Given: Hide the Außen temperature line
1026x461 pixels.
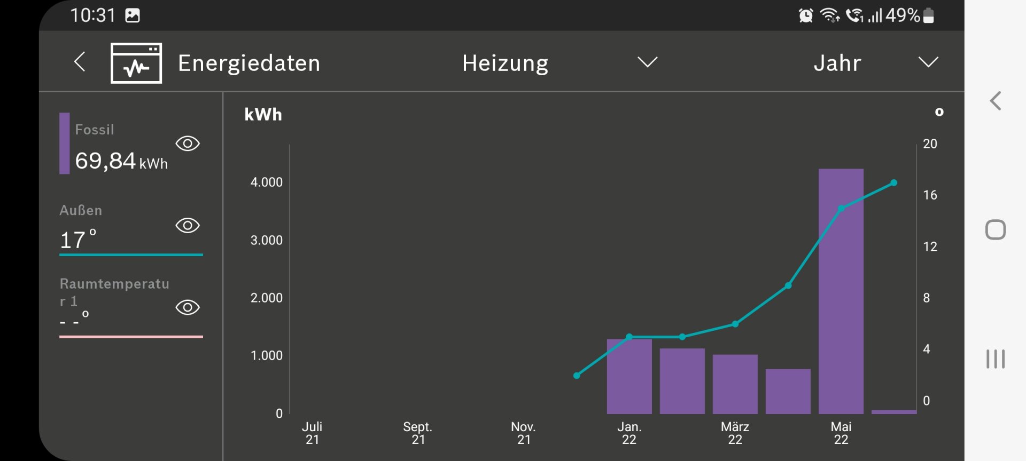Looking at the screenshot, I should pyautogui.click(x=188, y=226).
